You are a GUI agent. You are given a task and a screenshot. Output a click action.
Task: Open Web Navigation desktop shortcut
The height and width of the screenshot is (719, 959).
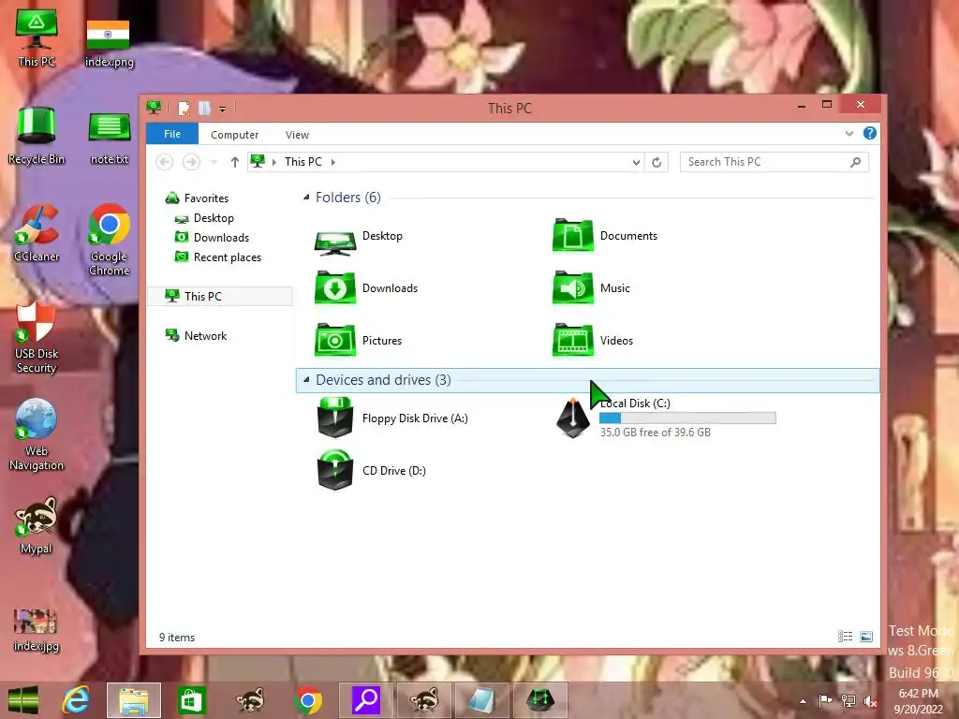(x=37, y=434)
